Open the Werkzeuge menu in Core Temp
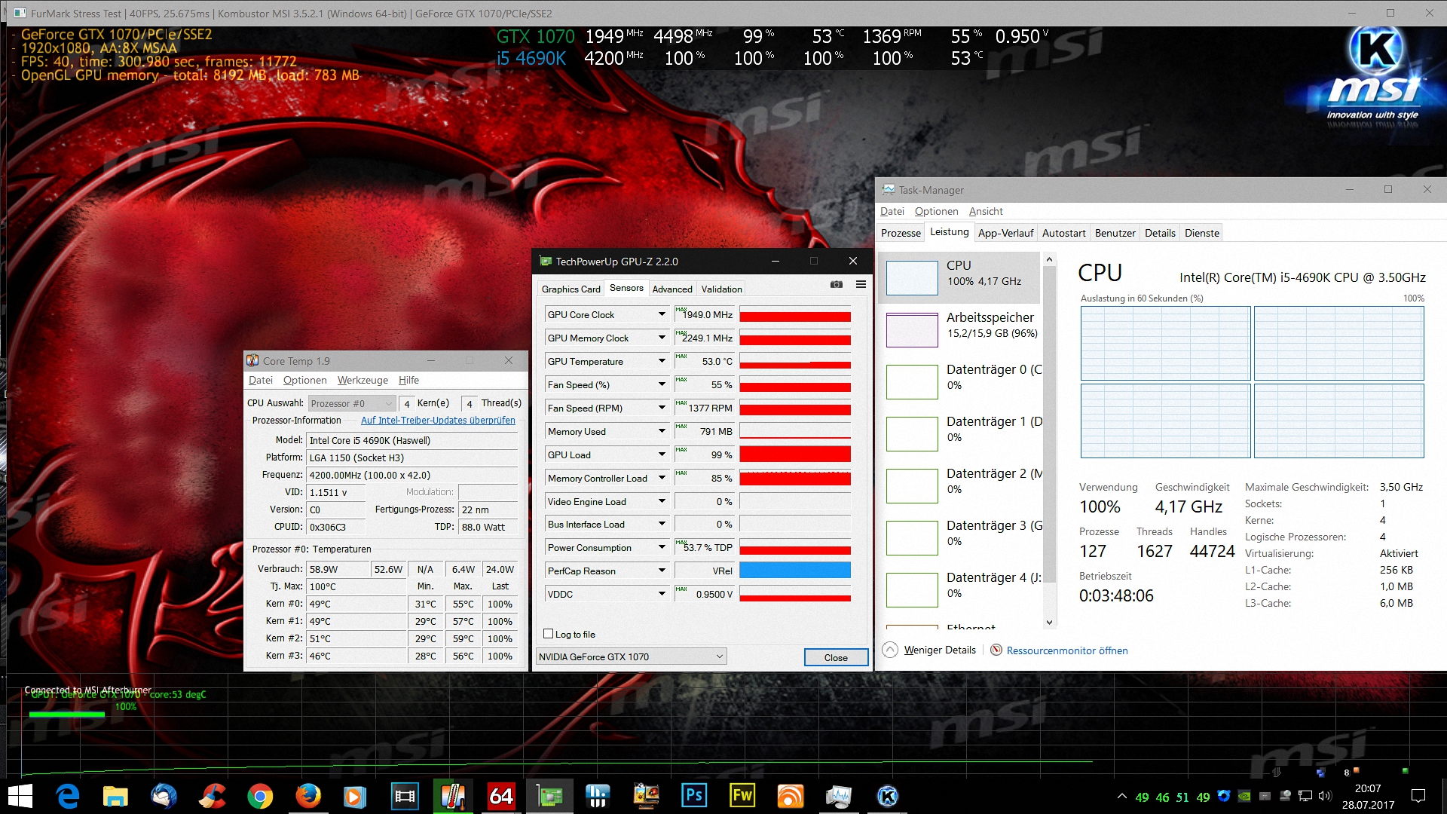 tap(363, 380)
